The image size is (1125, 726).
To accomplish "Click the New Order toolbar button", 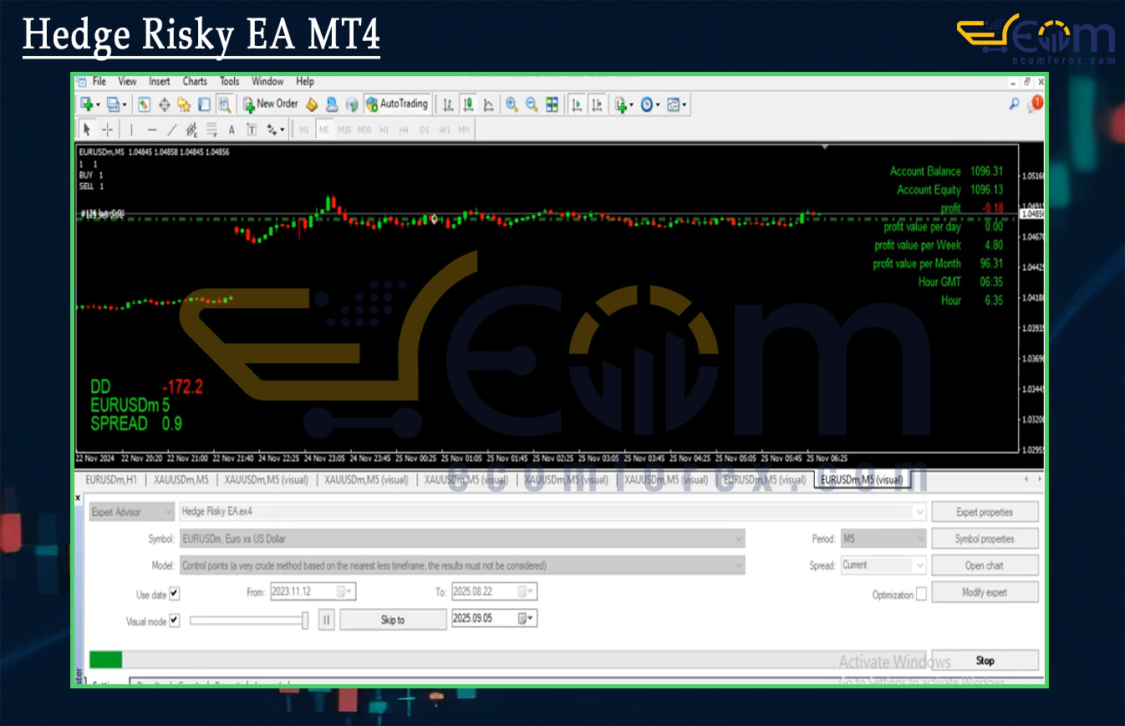I will pyautogui.click(x=270, y=105).
